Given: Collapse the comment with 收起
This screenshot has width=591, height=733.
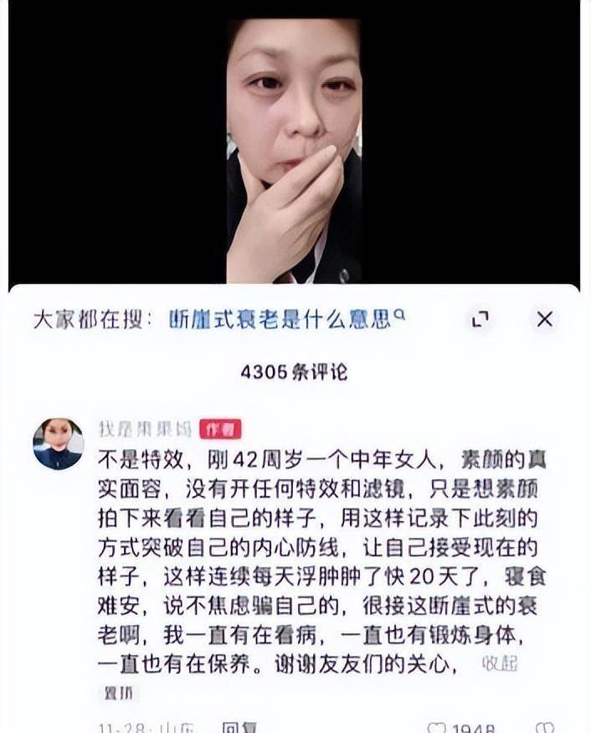Looking at the screenshot, I should [x=499, y=663].
